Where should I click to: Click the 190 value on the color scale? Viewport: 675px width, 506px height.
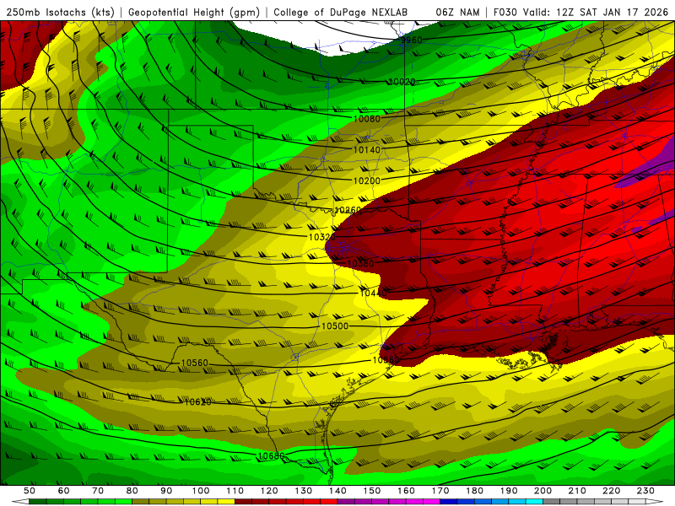[509, 491]
